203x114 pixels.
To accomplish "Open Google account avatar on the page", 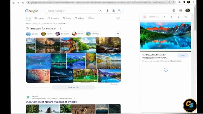I will click(x=187, y=10).
